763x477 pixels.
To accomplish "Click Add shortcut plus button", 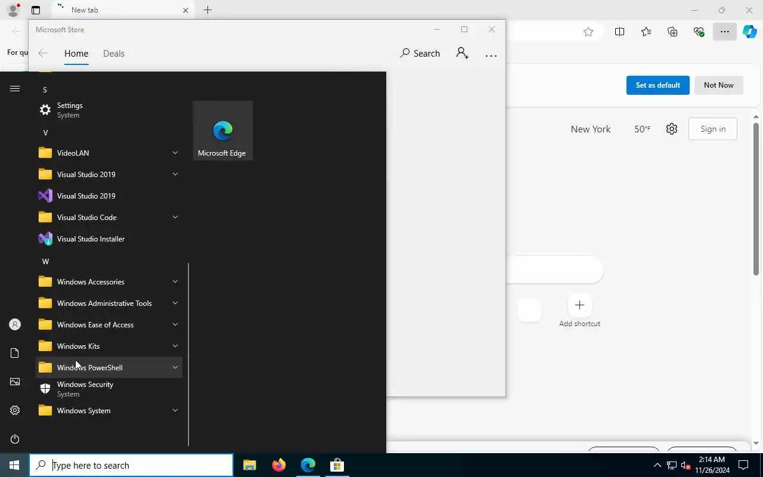I will (x=579, y=305).
